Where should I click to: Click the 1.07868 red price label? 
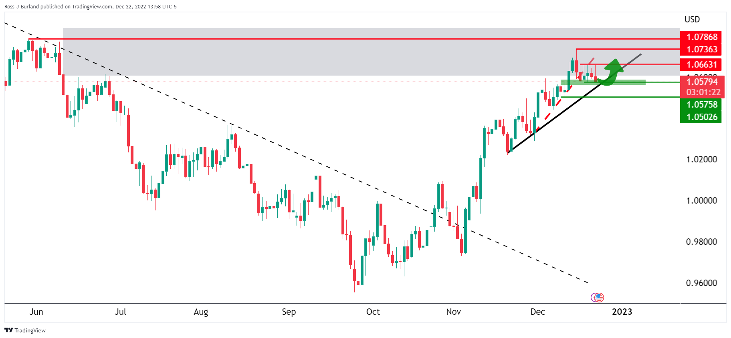point(701,37)
